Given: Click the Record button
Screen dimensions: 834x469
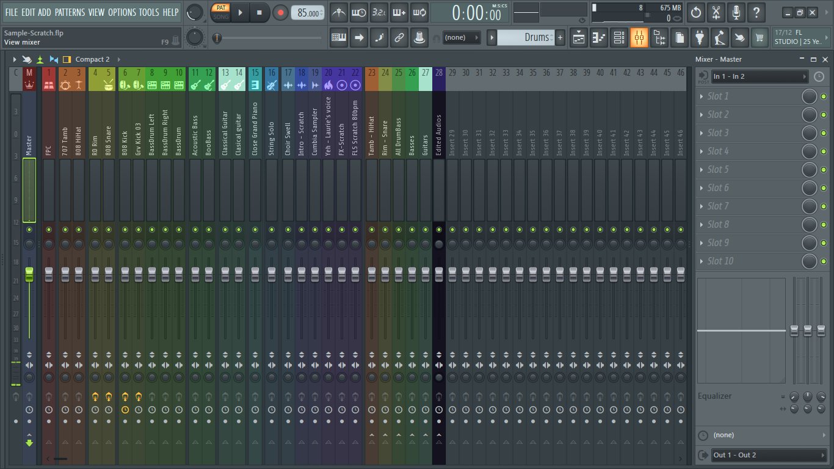Looking at the screenshot, I should (x=280, y=12).
